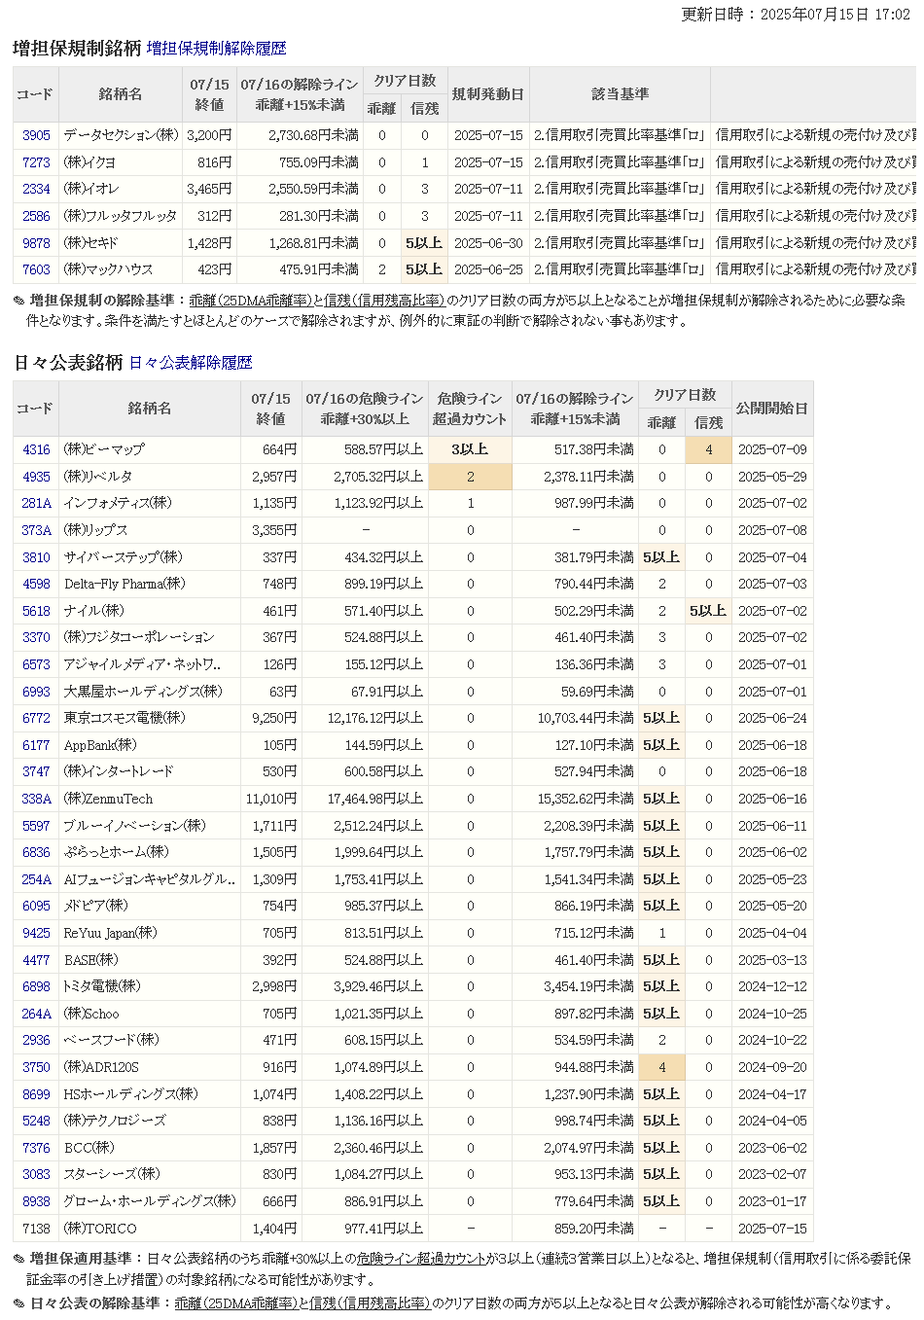The height and width of the screenshot is (1320, 924).
Task: Open stock code 7603 link
Action: tap(36, 269)
